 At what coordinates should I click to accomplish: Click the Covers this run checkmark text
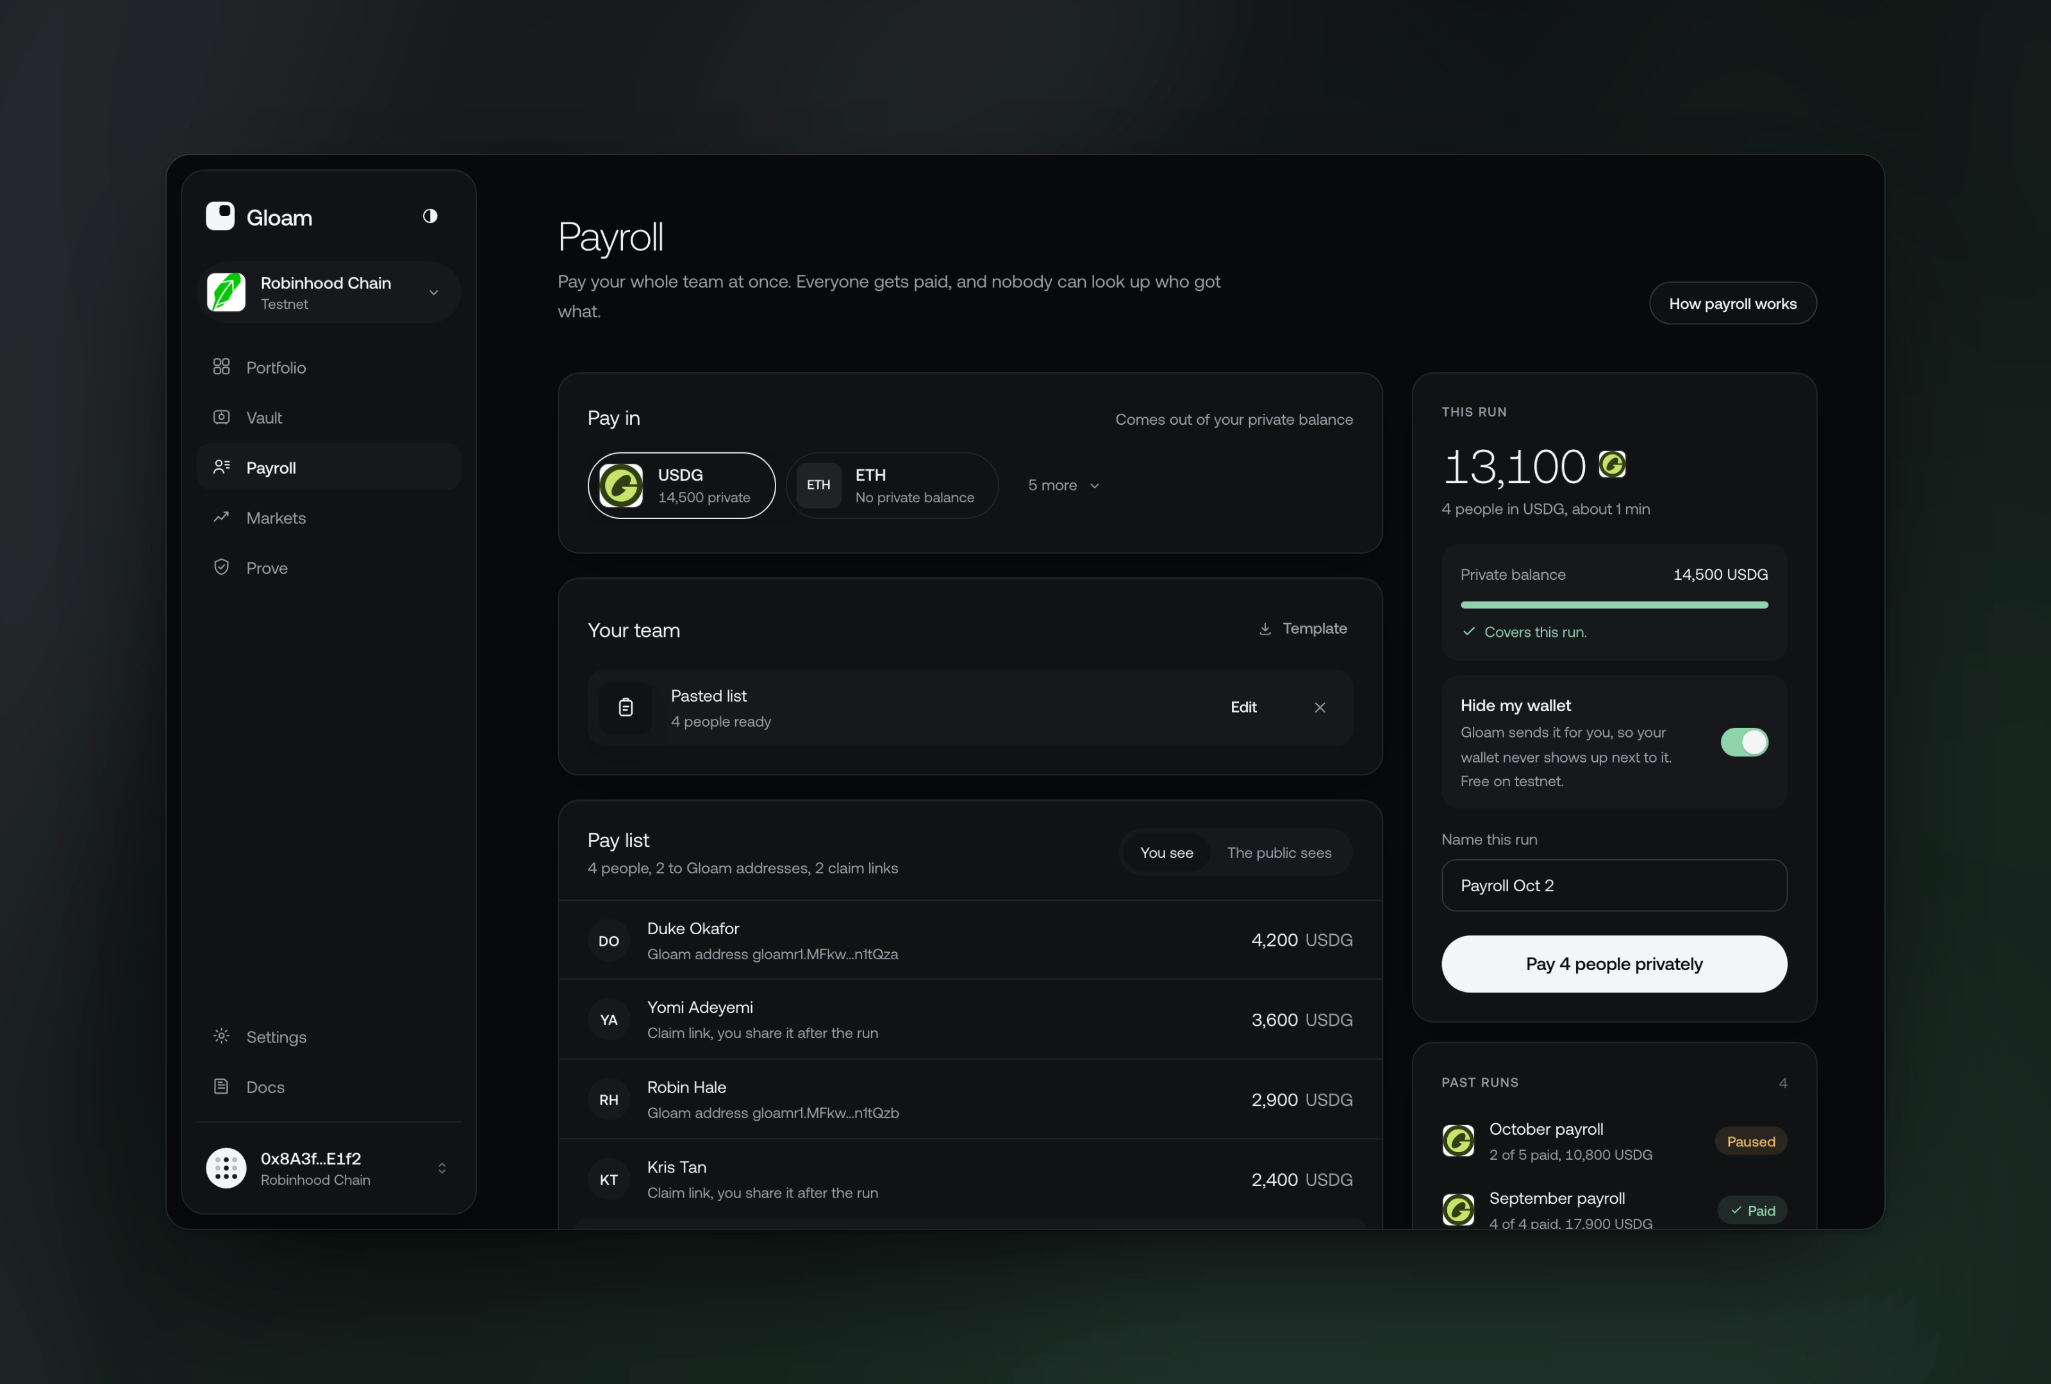point(1525,632)
